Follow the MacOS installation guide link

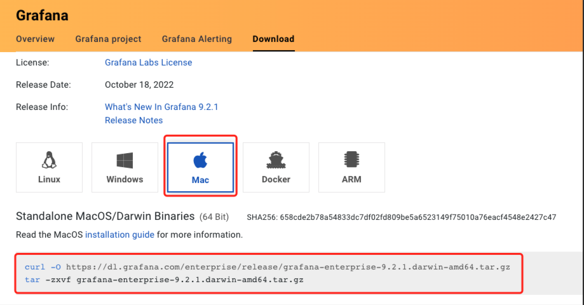click(119, 234)
